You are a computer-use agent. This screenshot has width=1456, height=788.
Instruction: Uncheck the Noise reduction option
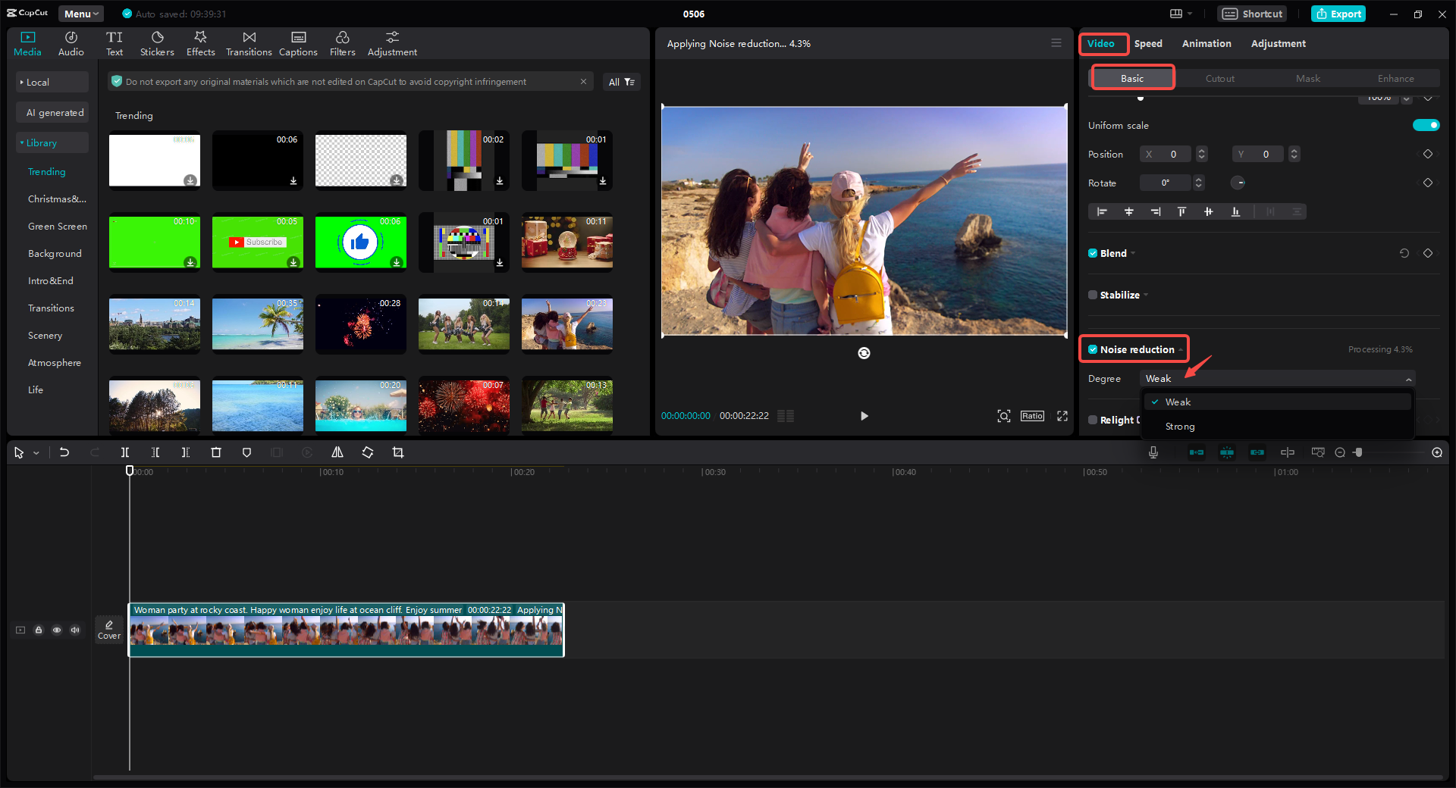(x=1093, y=349)
